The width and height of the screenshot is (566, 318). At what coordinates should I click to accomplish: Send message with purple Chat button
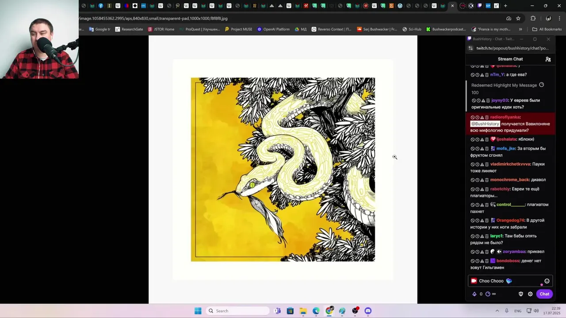544,294
